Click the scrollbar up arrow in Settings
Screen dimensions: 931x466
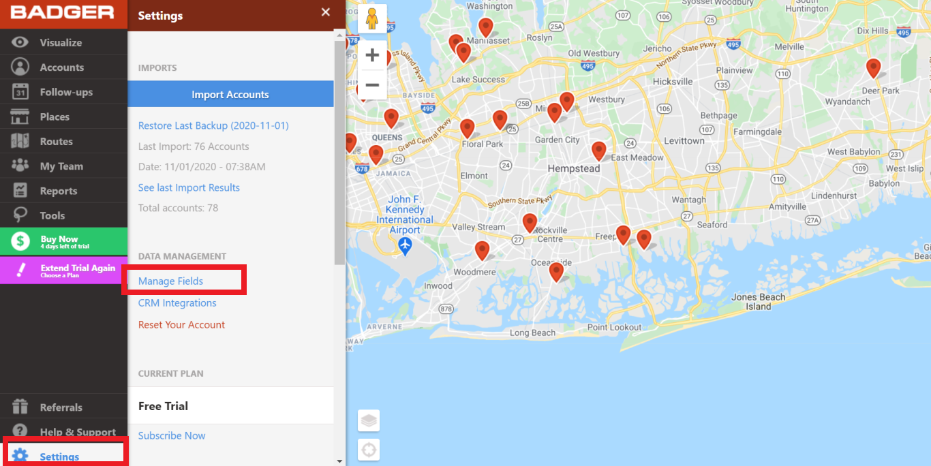(339, 35)
